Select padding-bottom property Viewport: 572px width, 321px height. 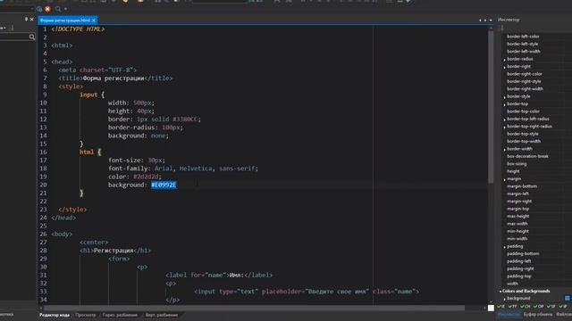pyautogui.click(x=523, y=253)
